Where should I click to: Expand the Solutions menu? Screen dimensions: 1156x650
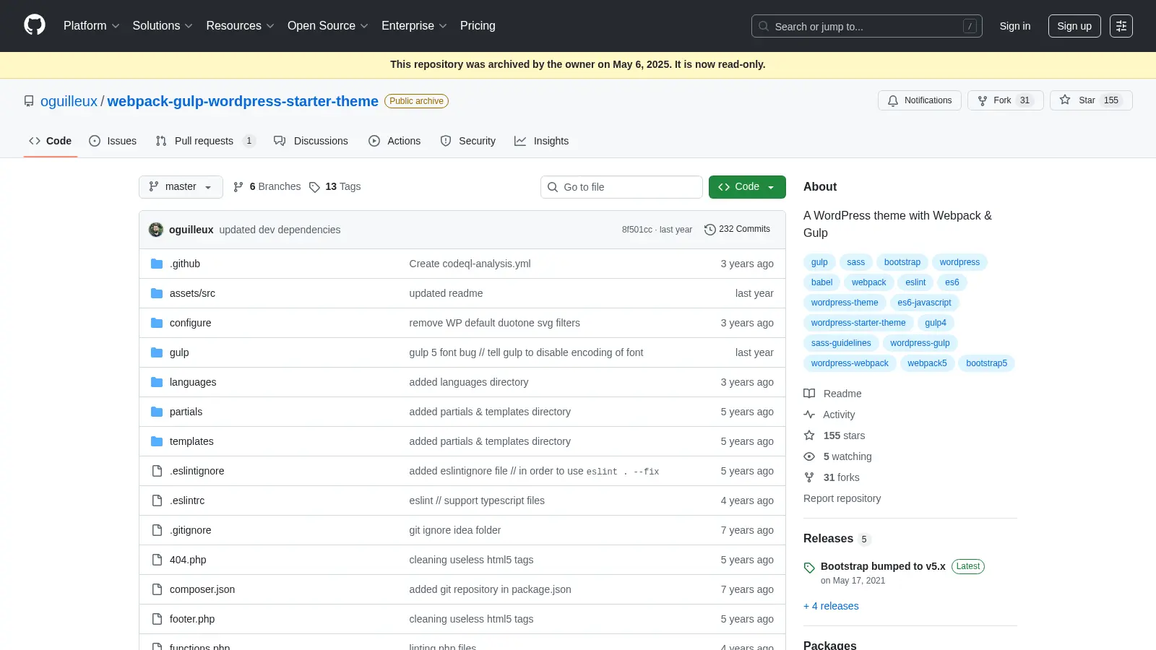(x=163, y=26)
